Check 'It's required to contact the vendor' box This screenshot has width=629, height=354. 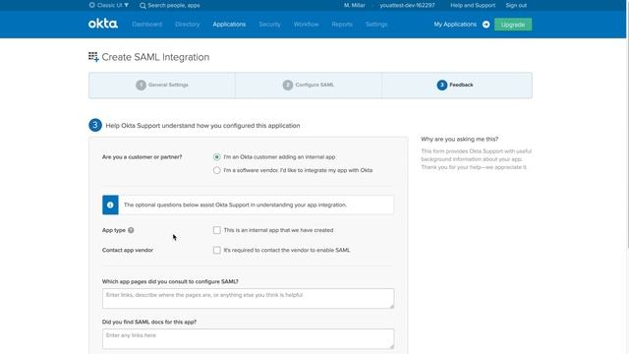216,250
